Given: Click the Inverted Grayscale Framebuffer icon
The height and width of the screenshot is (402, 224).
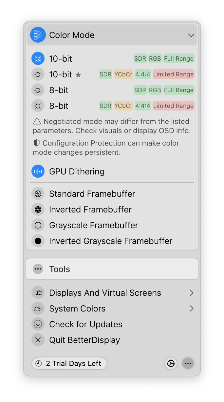Looking at the screenshot, I should [38, 241].
